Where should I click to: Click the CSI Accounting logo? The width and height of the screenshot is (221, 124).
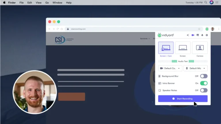pos(64,40)
